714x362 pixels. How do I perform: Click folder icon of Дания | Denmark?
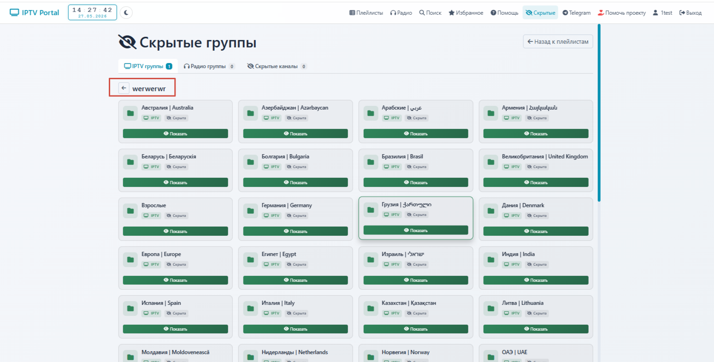click(491, 211)
